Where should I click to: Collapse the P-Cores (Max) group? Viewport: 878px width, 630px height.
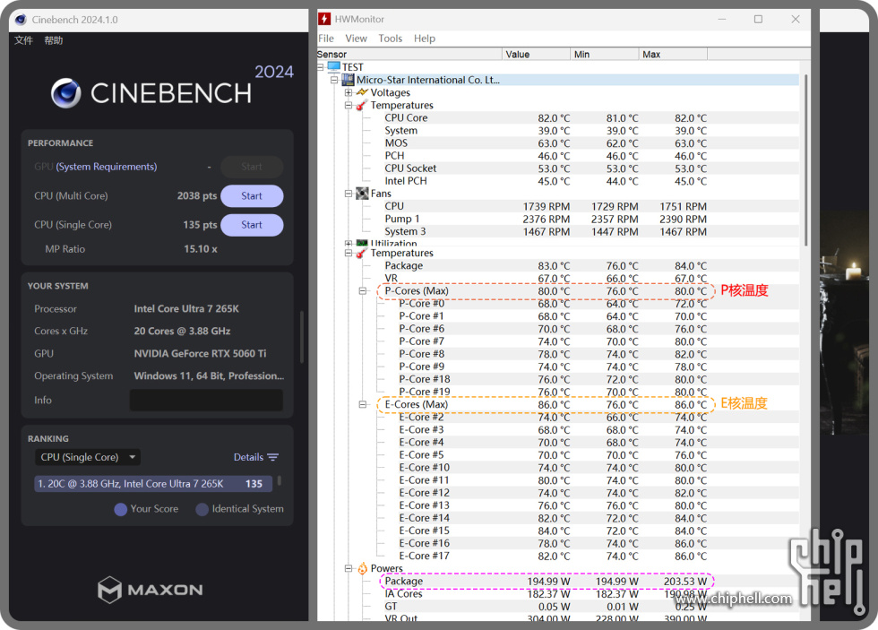[x=363, y=291]
